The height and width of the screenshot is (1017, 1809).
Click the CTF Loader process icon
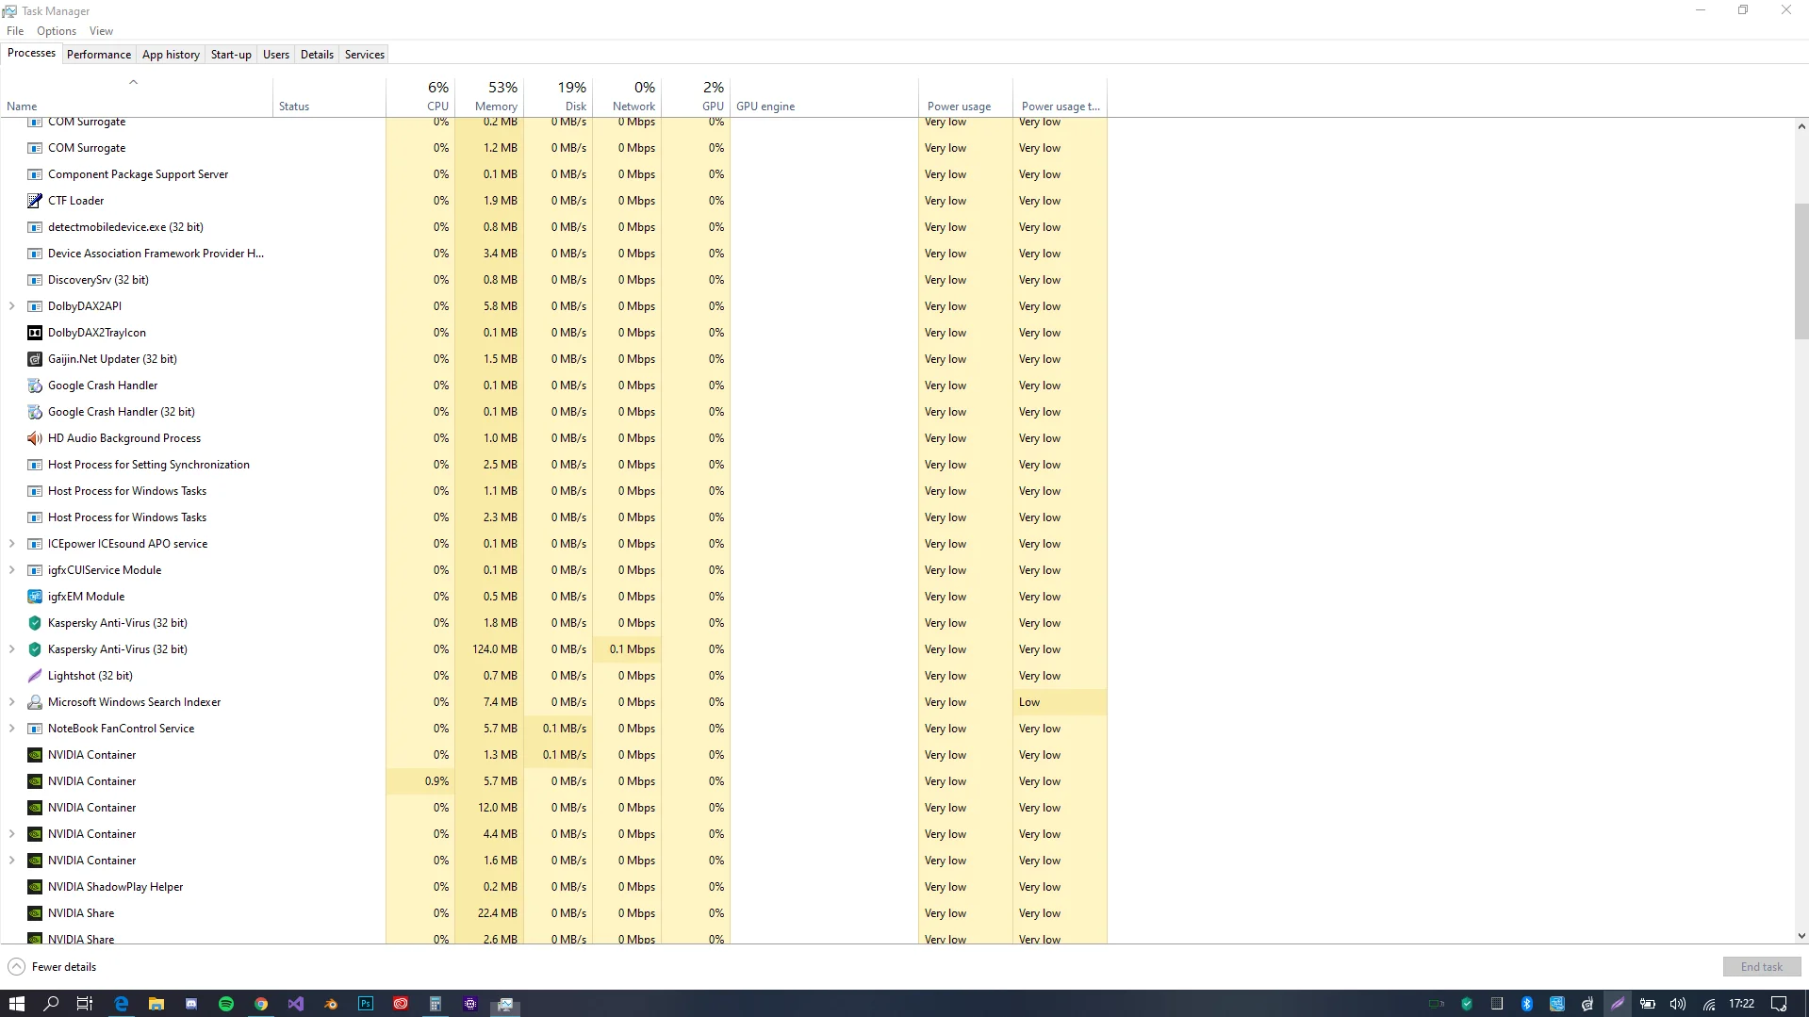pyautogui.click(x=35, y=201)
